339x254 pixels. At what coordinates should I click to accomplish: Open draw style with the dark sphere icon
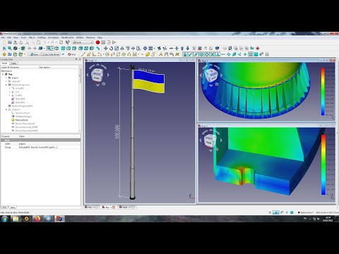tap(16, 48)
